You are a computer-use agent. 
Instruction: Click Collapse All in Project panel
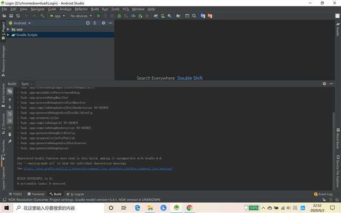tap(95, 23)
